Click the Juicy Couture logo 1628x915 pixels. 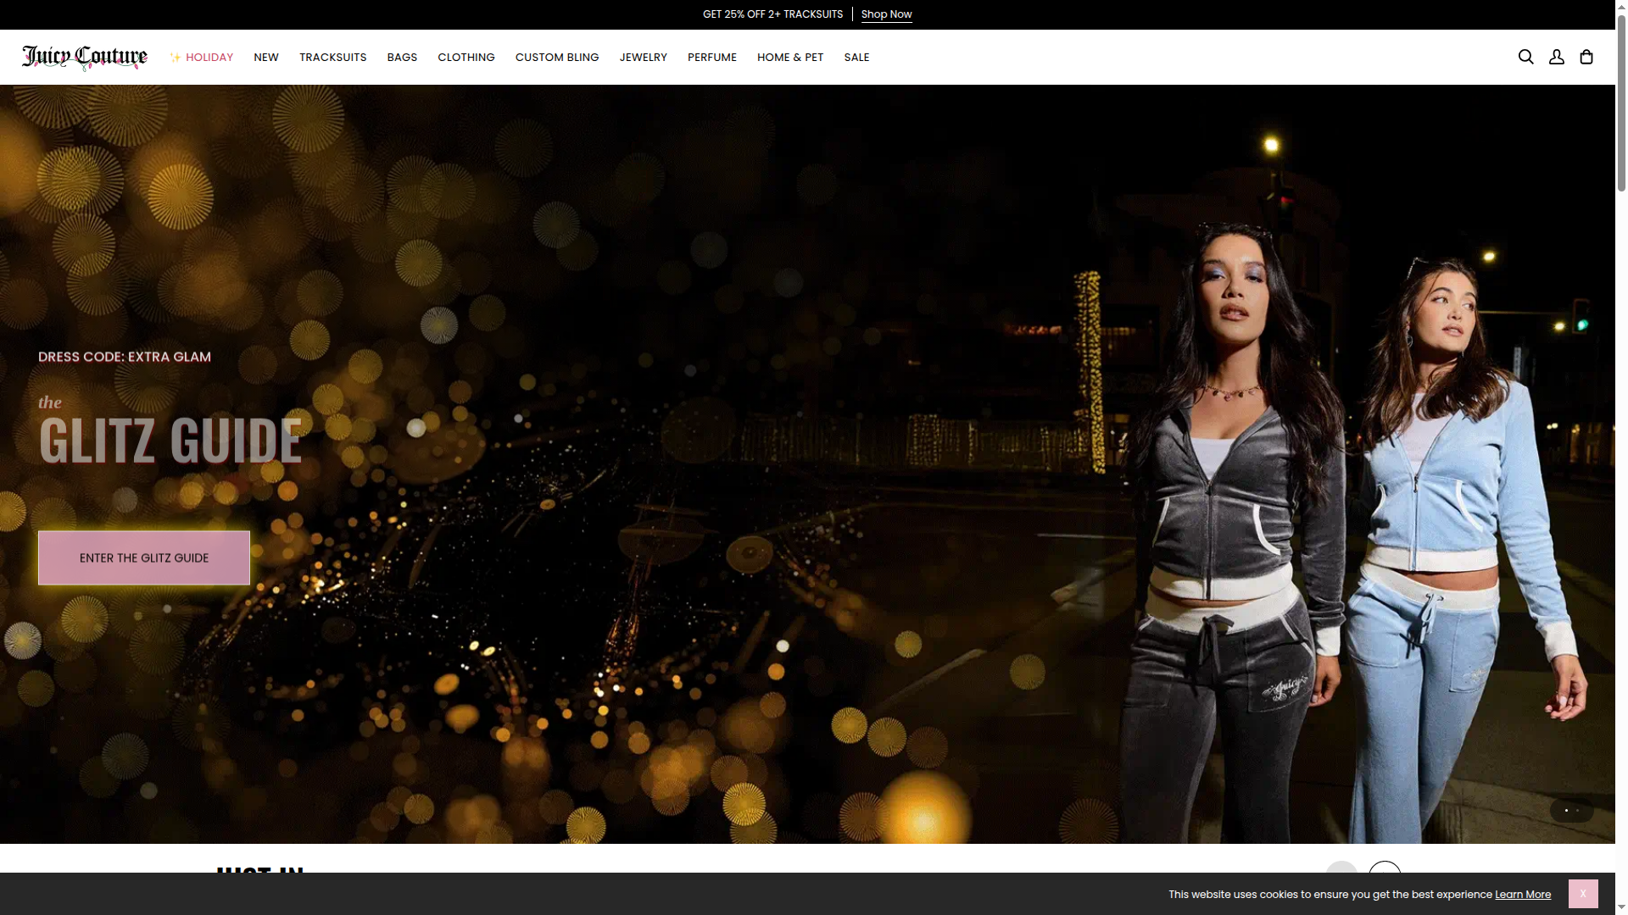click(84, 57)
